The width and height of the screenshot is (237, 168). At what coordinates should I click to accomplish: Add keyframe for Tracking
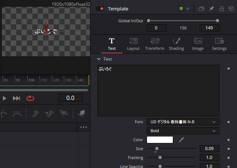(x=228, y=158)
